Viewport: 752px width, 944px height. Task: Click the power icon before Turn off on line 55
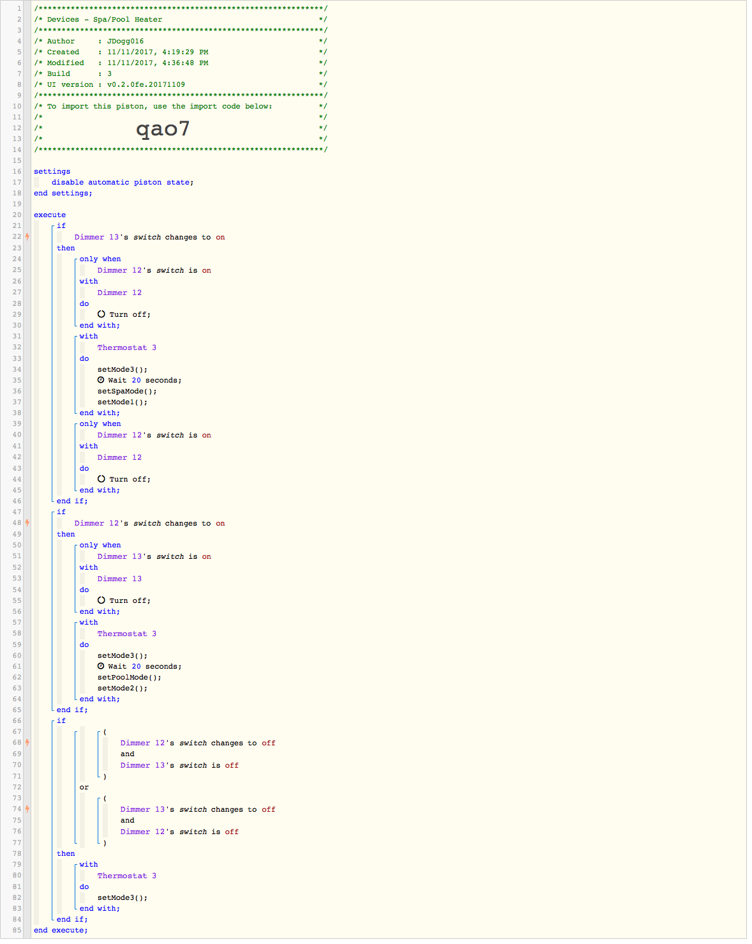point(102,600)
